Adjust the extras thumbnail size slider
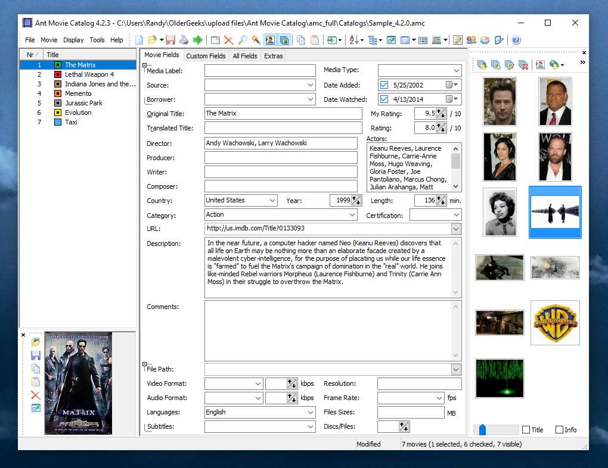Image resolution: width=608 pixels, height=468 pixels. (482, 429)
